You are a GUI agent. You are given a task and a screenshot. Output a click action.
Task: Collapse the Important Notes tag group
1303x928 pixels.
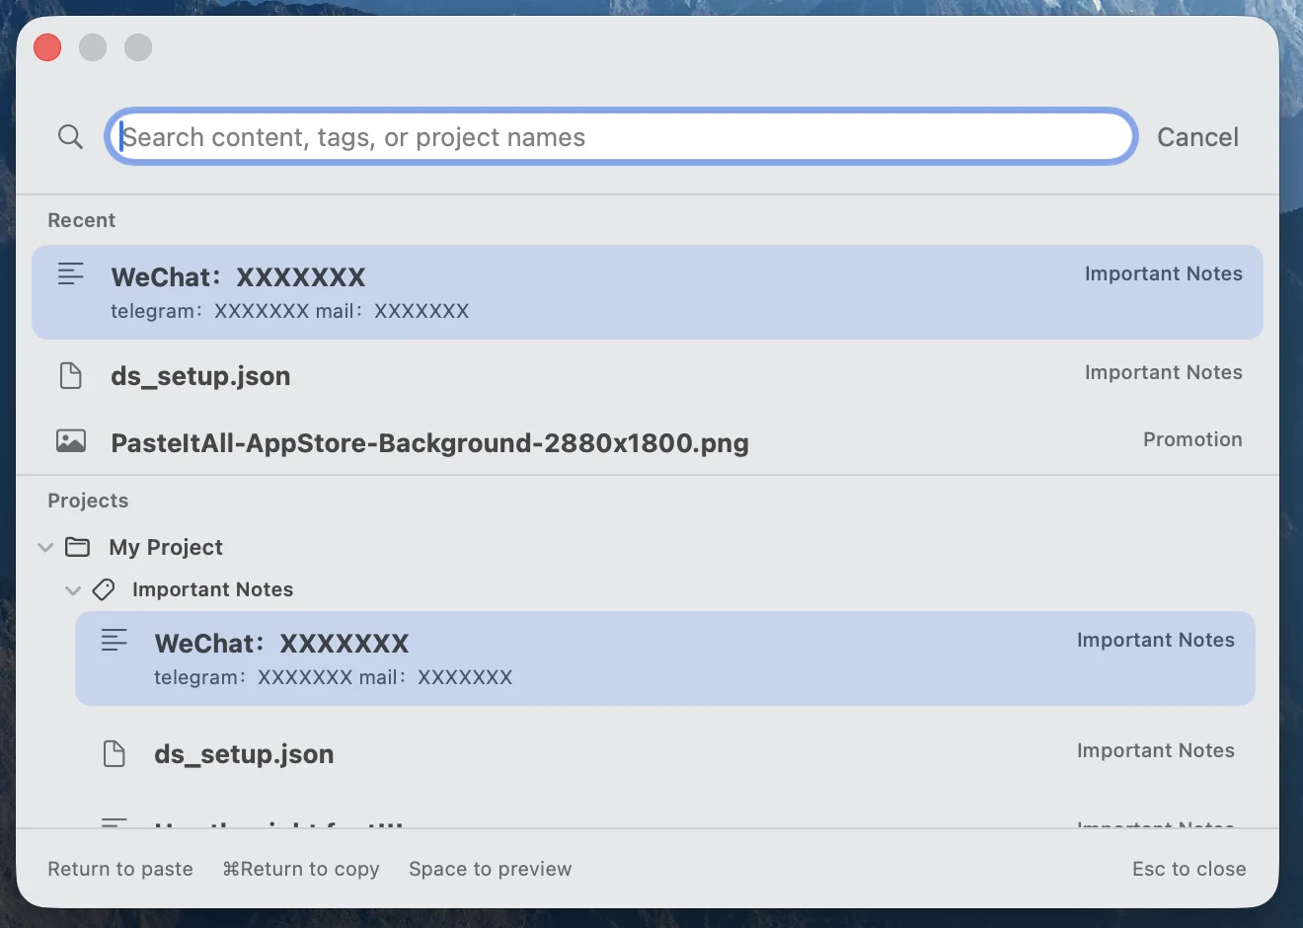72,590
